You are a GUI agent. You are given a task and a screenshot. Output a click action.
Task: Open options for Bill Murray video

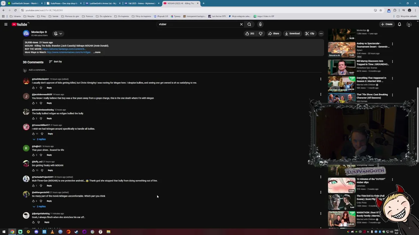click(x=392, y=61)
